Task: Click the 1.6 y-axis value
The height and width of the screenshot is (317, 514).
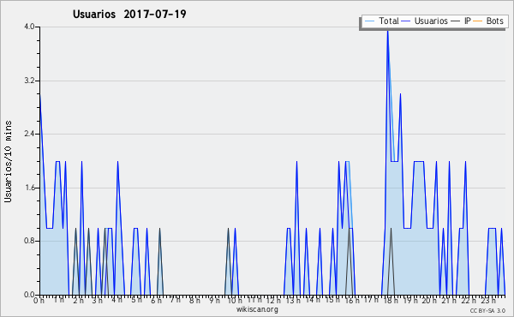Action: point(29,188)
